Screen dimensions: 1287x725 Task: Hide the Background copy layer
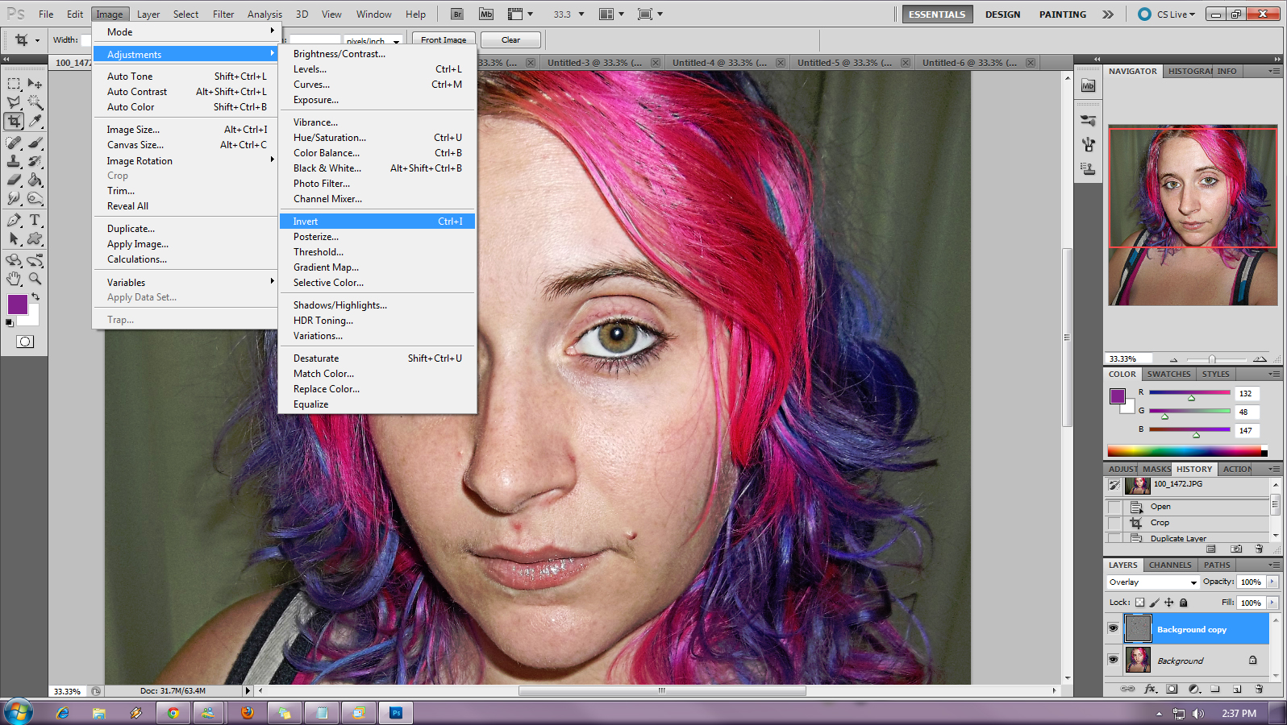[x=1113, y=628]
